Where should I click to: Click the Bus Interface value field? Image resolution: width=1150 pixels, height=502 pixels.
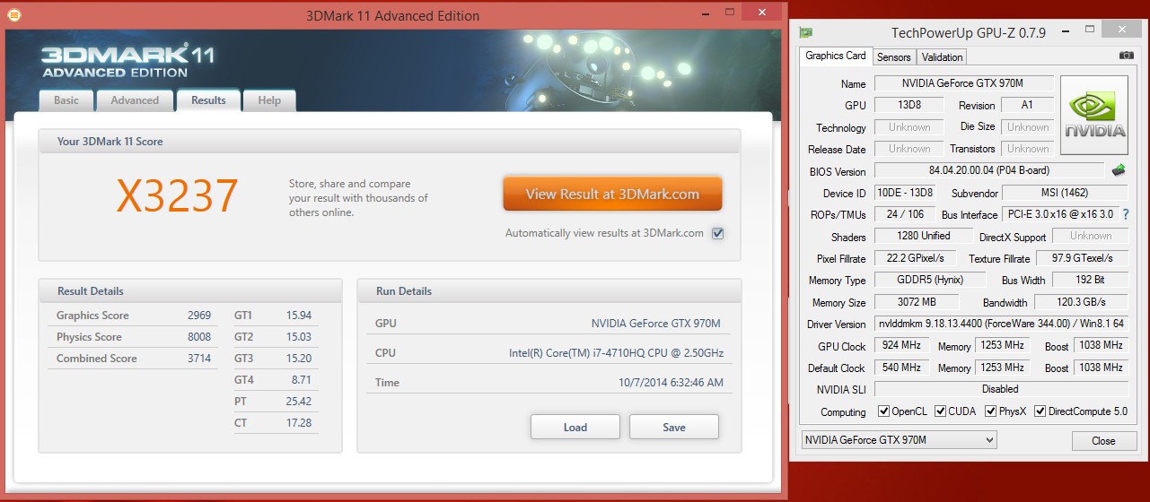[1059, 214]
